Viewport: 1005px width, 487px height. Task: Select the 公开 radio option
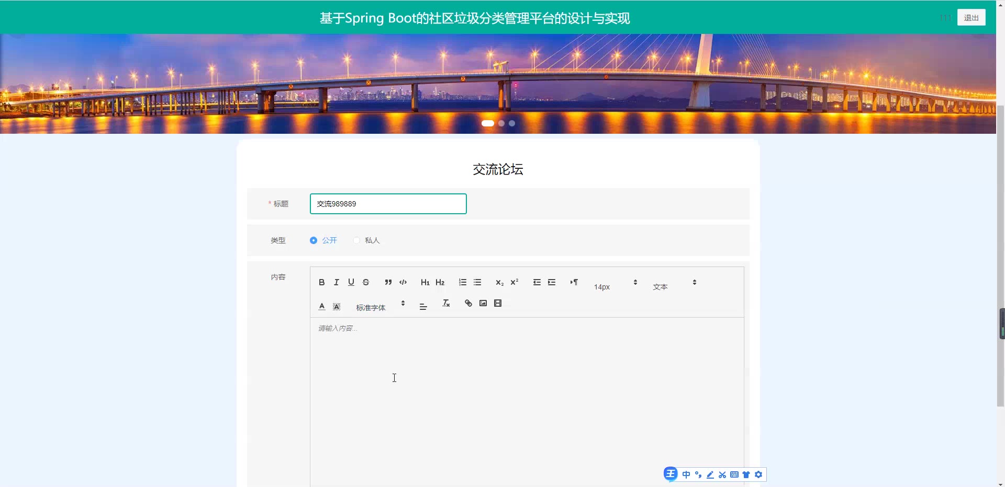(x=314, y=240)
